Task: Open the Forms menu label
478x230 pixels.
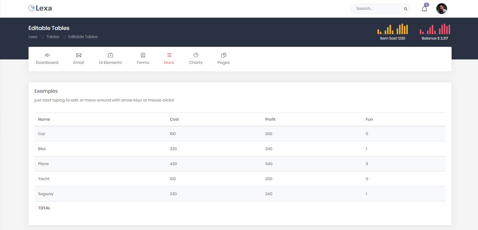Action: pyautogui.click(x=143, y=63)
